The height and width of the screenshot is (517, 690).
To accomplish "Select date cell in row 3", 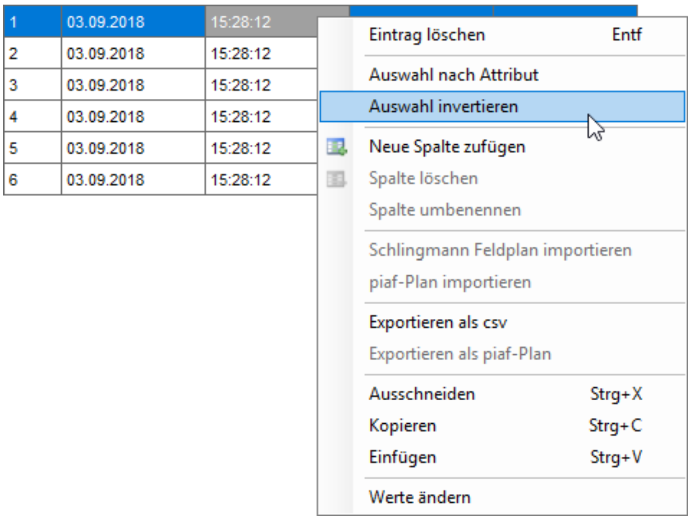I will (132, 85).
